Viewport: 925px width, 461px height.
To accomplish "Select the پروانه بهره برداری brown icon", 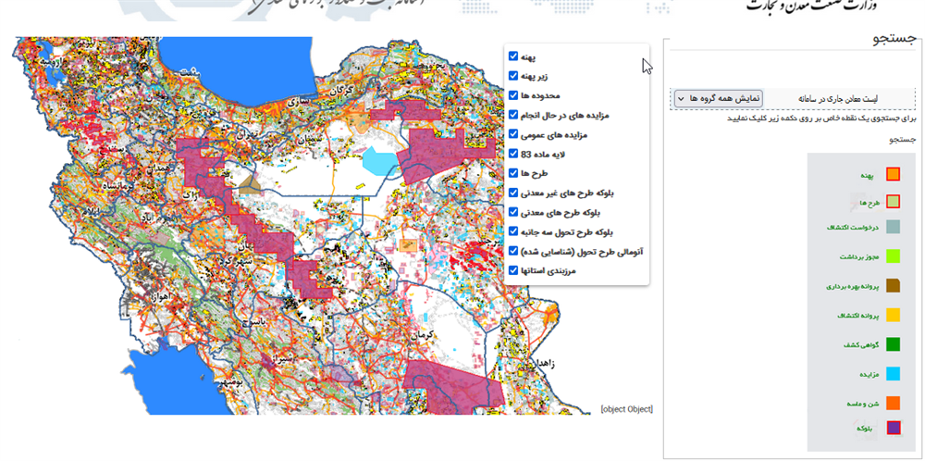I will tap(893, 286).
